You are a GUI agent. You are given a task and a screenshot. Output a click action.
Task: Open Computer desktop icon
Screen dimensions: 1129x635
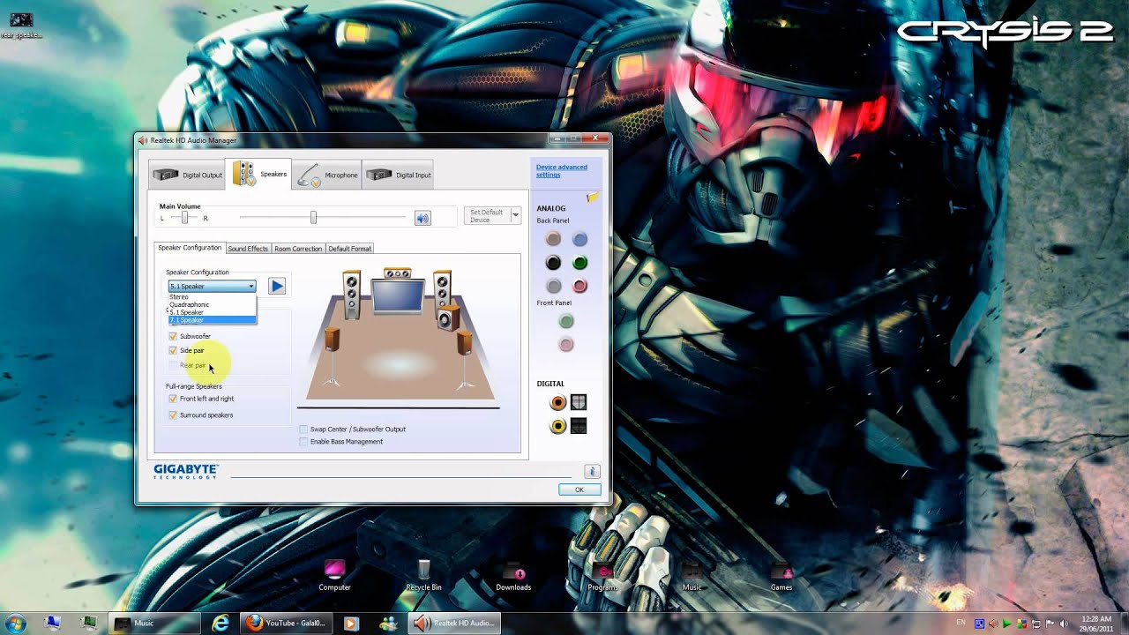(x=334, y=576)
